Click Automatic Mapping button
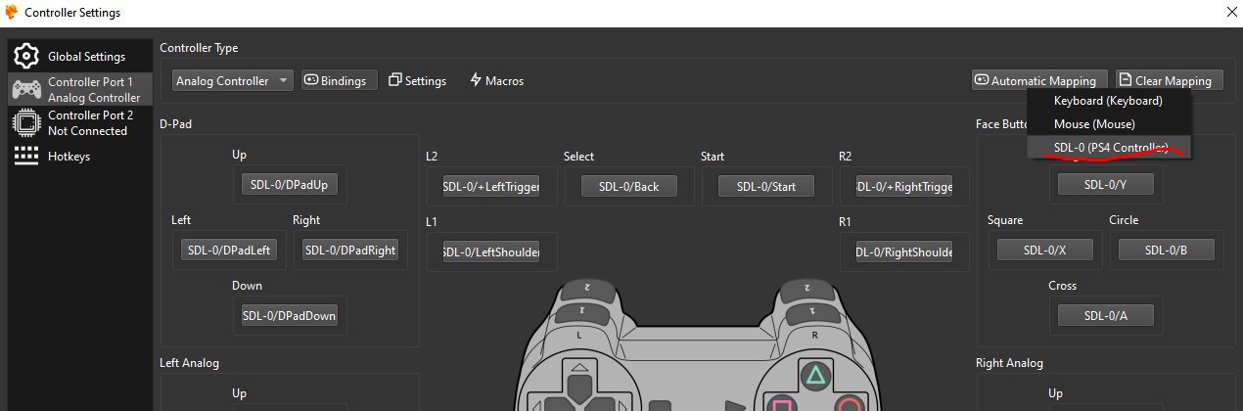This screenshot has width=1243, height=411. pos(1039,80)
